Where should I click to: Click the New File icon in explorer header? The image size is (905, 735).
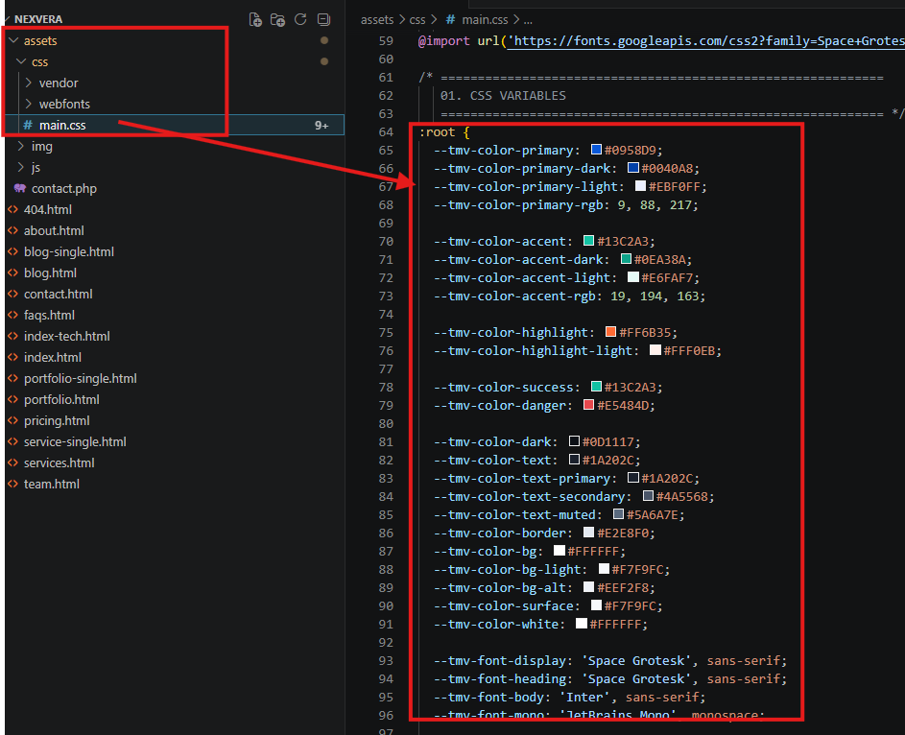[x=255, y=19]
